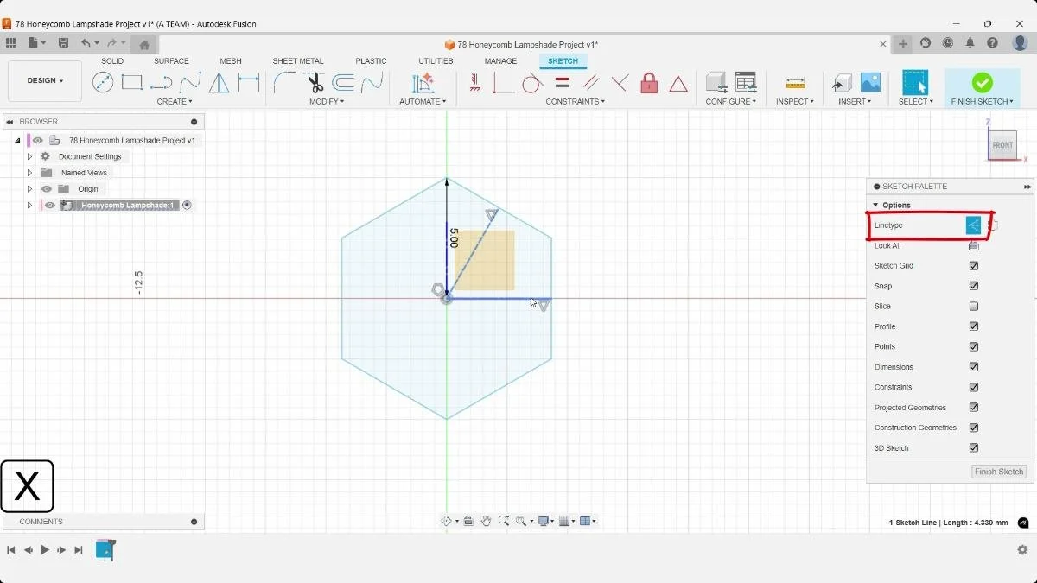The height and width of the screenshot is (583, 1037).
Task: Select the Offset modify tool
Action: [343, 83]
